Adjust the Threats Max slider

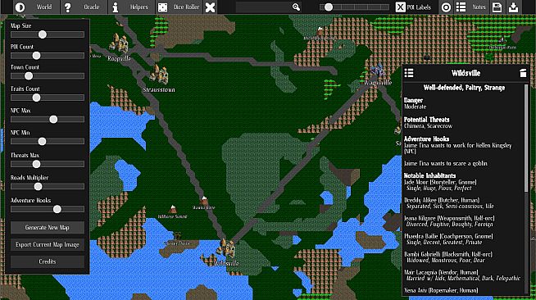coord(48,164)
